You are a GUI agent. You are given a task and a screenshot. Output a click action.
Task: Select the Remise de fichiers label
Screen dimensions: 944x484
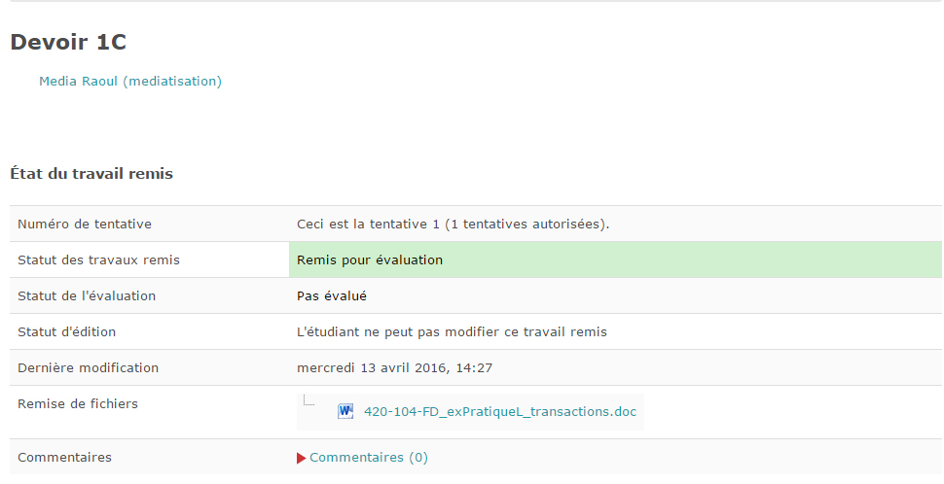pos(78,404)
